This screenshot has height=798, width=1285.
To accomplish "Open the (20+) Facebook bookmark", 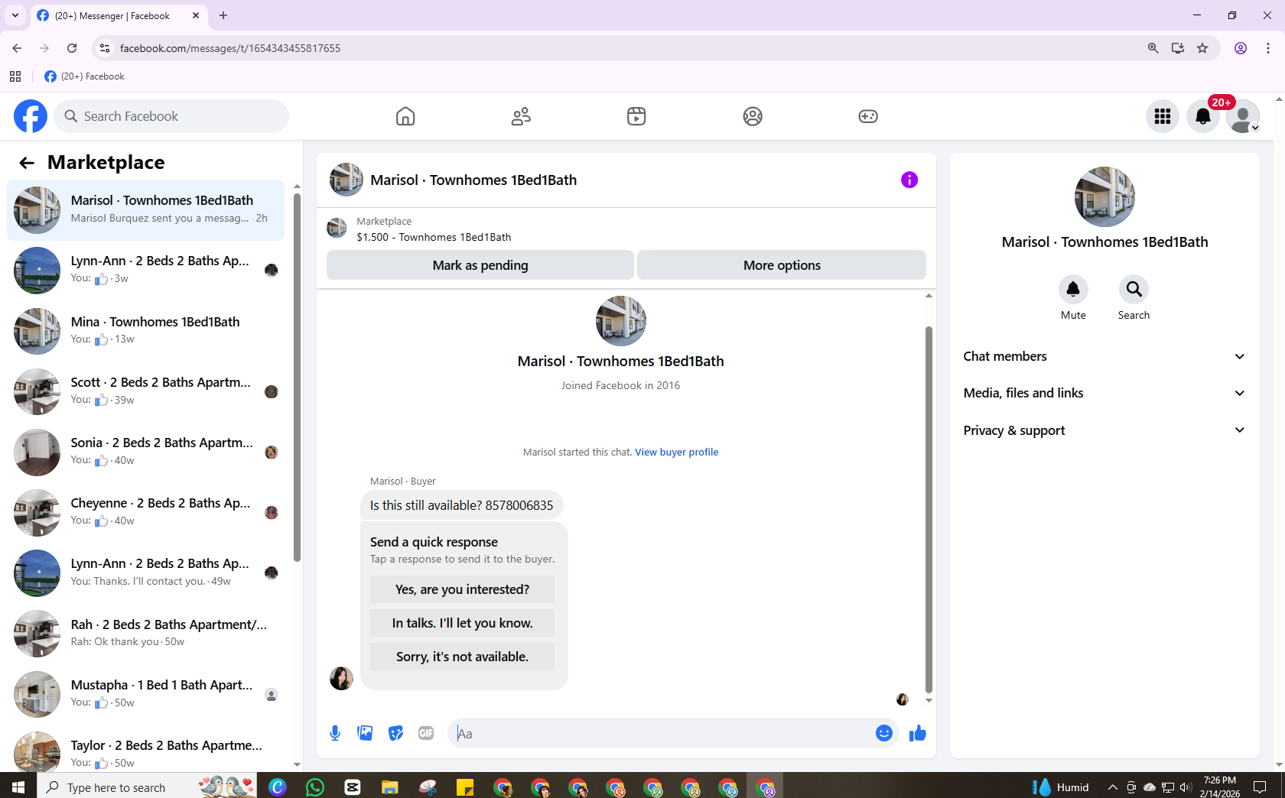I will (x=84, y=76).
